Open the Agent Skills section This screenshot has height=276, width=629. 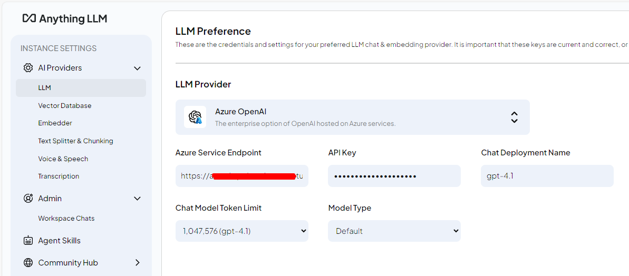pos(60,240)
